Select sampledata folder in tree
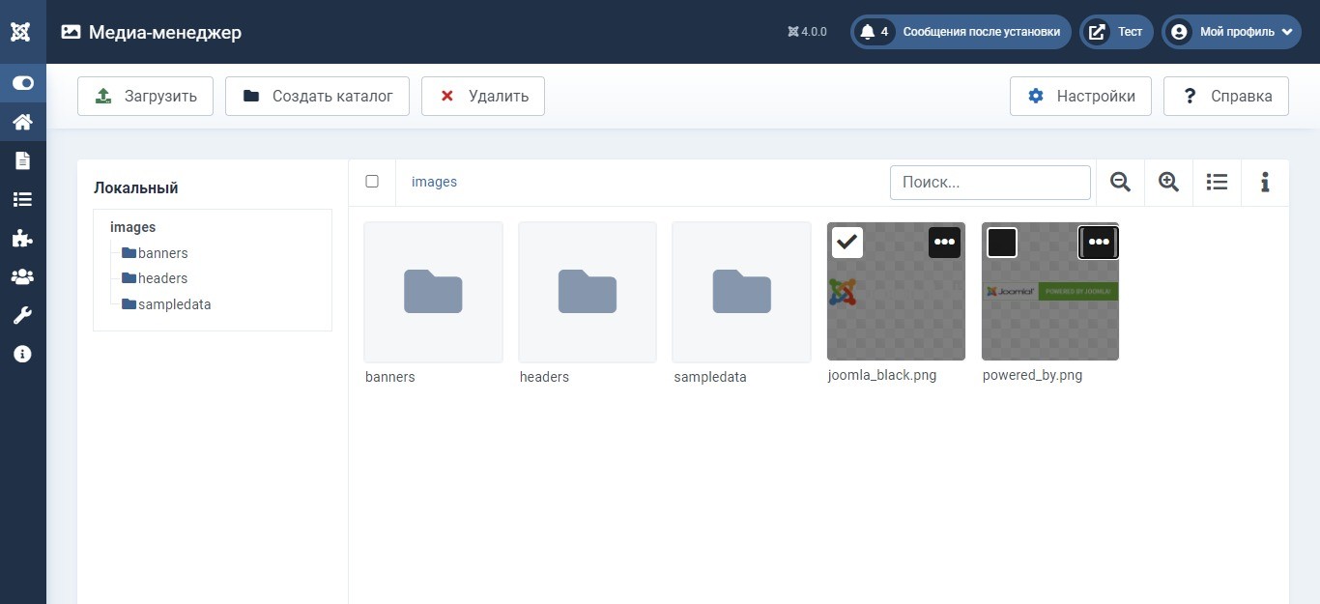Image resolution: width=1320 pixels, height=604 pixels. coord(166,304)
